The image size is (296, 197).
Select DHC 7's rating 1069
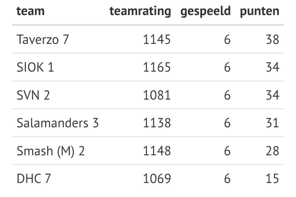coord(157,179)
